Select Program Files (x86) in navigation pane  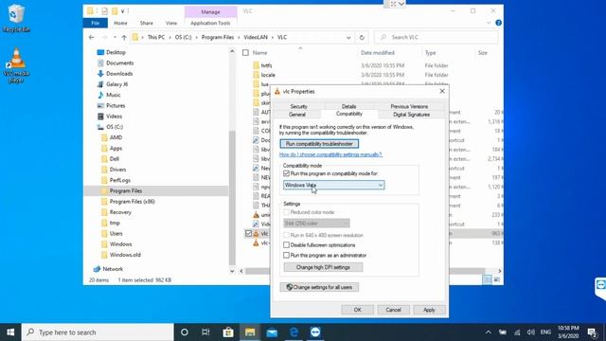click(133, 202)
